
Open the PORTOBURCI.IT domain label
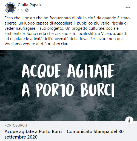pos(17,125)
